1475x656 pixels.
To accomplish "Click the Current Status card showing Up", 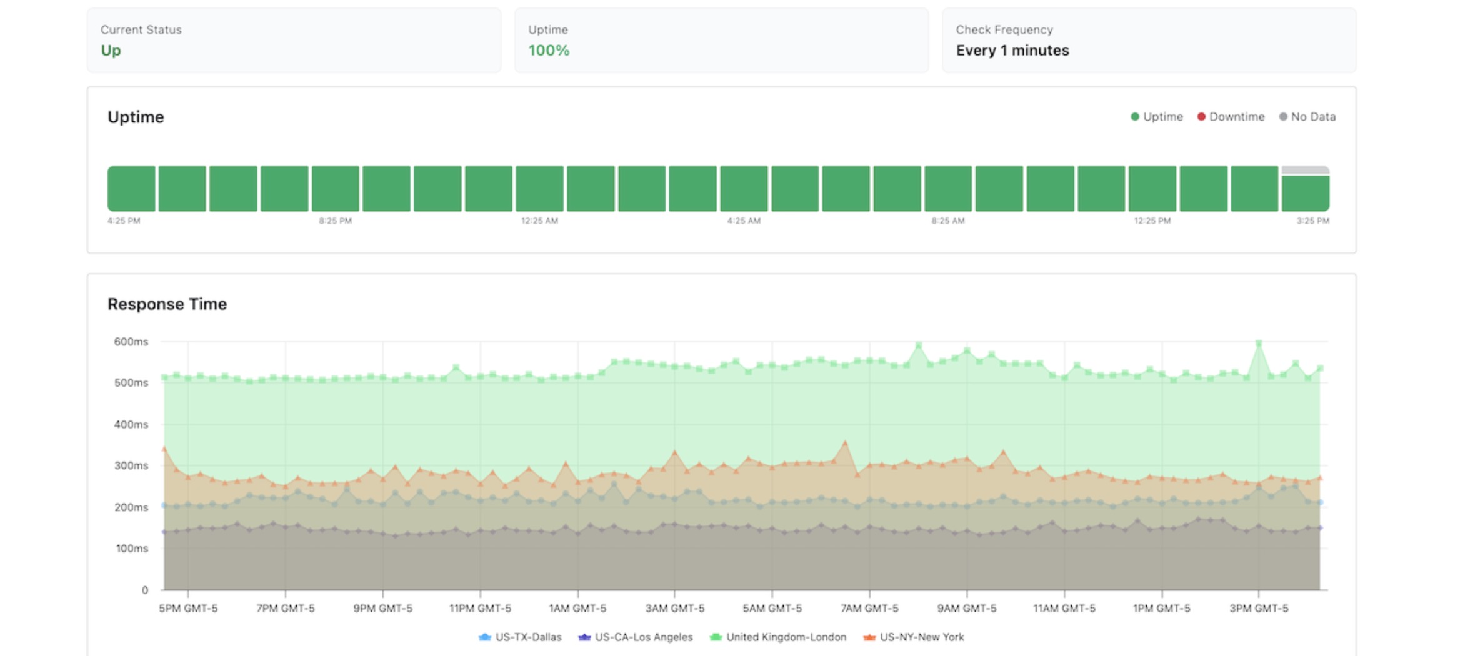I will click(294, 41).
